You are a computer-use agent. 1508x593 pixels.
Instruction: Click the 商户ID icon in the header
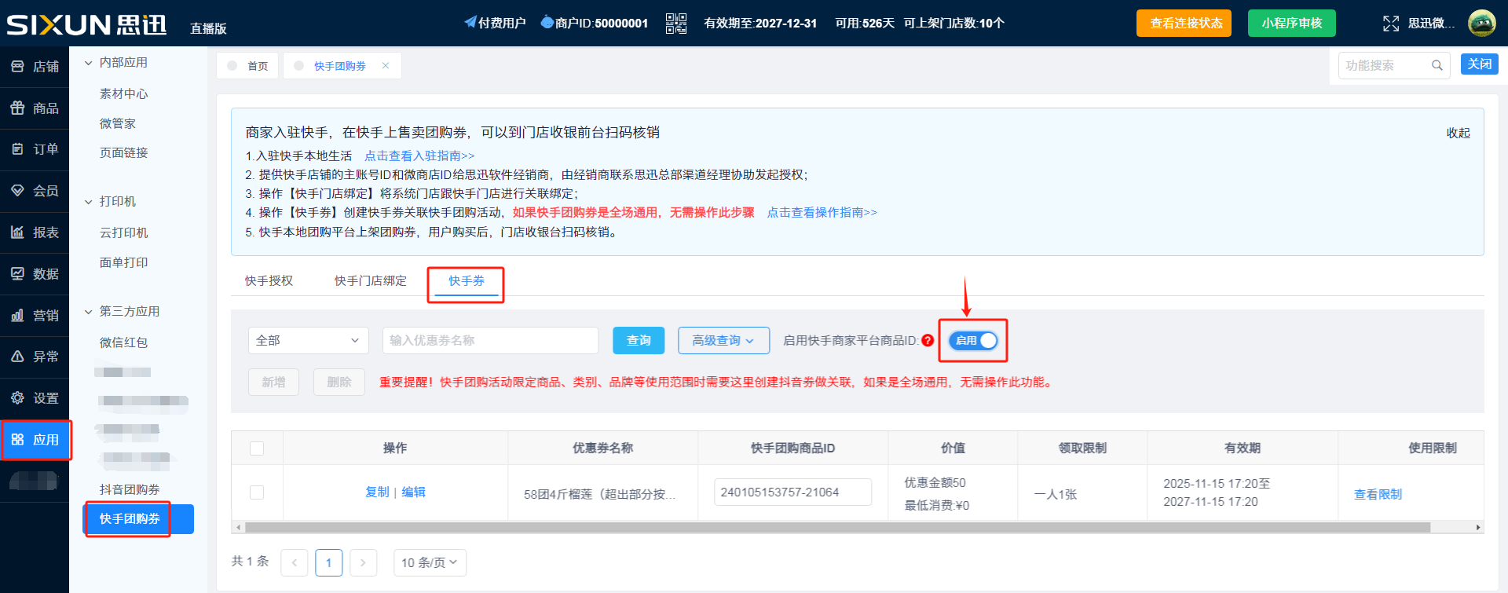[547, 22]
